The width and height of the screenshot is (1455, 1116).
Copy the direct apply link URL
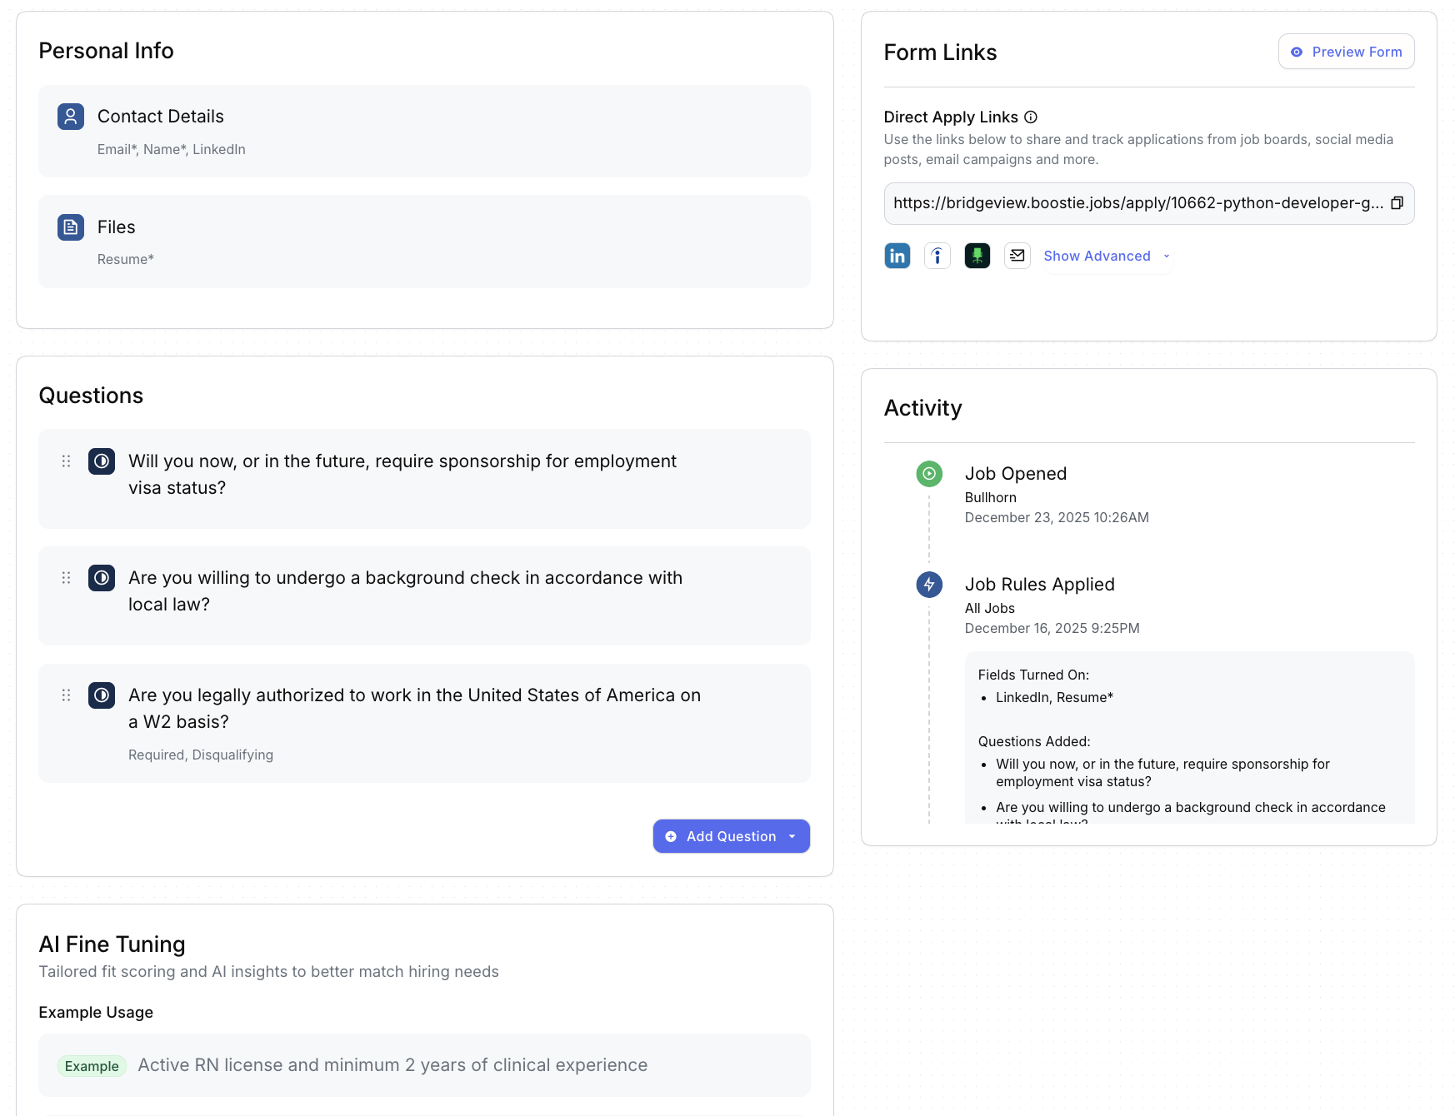tap(1397, 203)
